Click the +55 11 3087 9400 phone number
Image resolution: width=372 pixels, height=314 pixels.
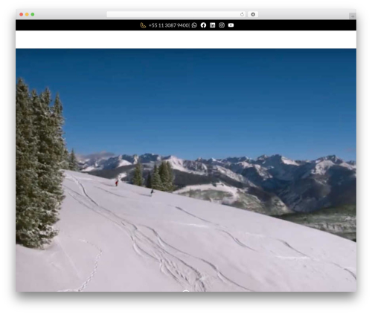tap(169, 25)
